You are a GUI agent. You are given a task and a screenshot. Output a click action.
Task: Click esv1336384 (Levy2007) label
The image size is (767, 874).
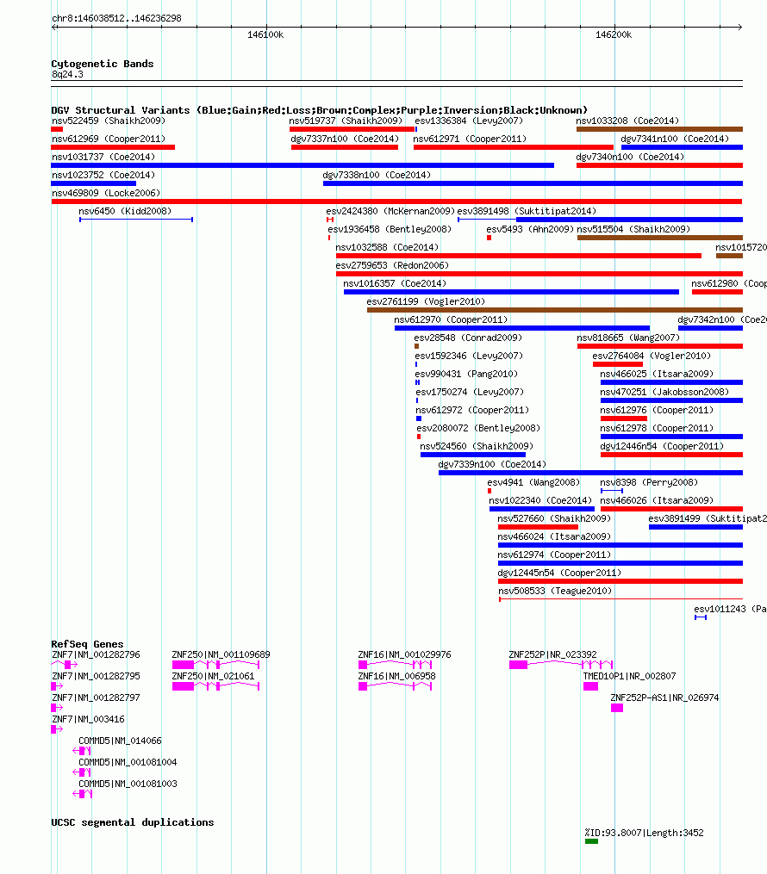469,121
